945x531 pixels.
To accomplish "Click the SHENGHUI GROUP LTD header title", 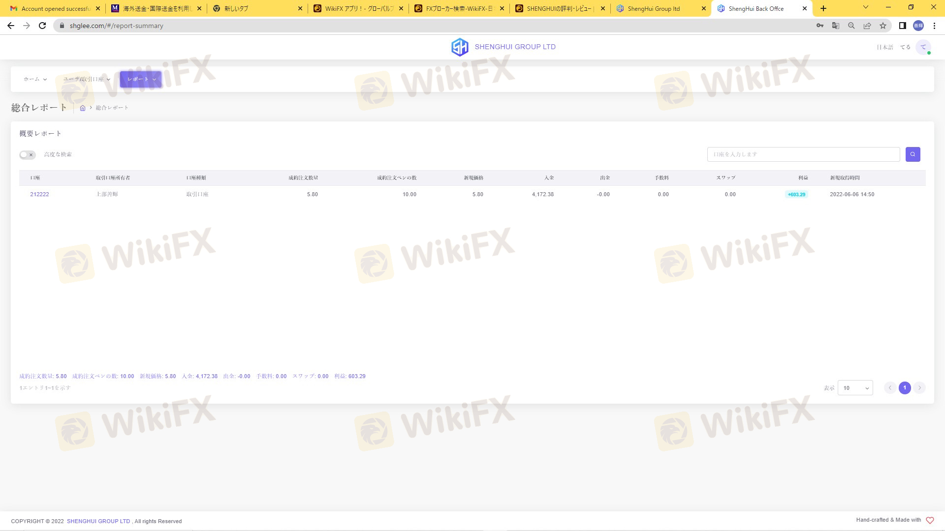I will pos(515,47).
